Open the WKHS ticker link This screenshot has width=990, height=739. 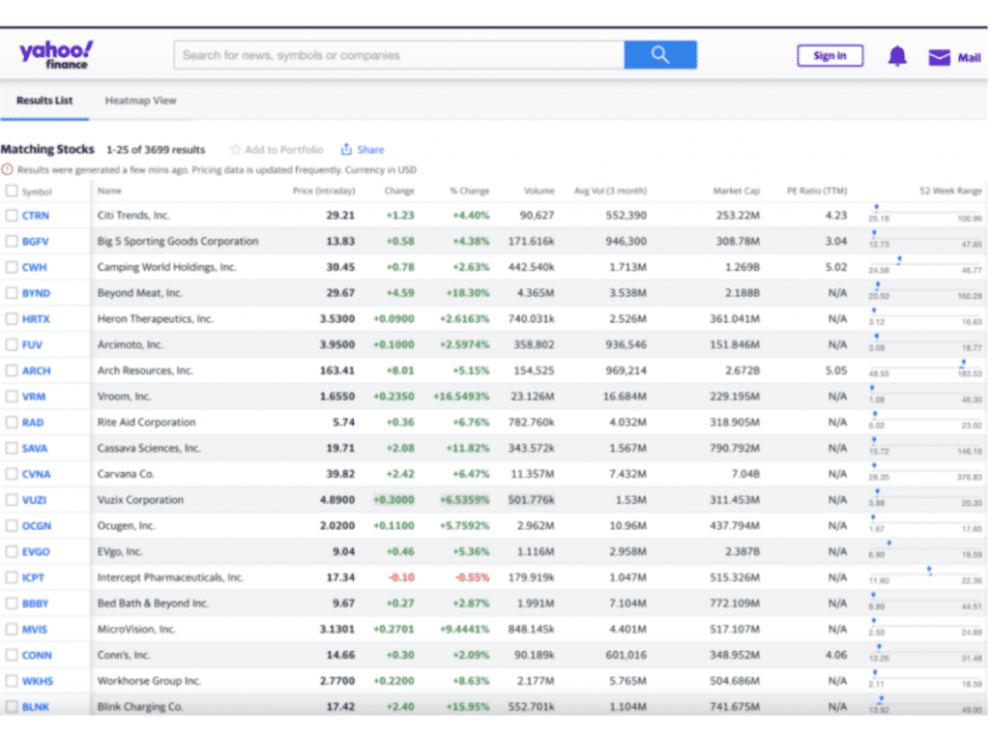tap(38, 681)
